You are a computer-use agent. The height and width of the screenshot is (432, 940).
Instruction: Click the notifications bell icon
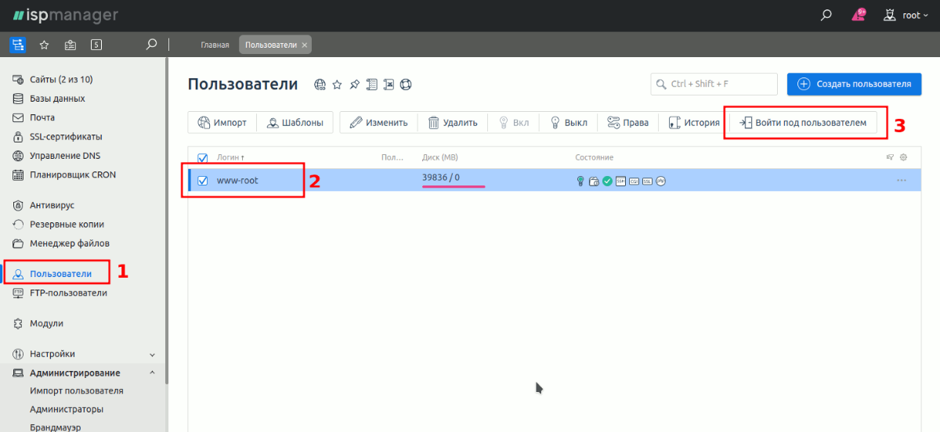point(859,15)
